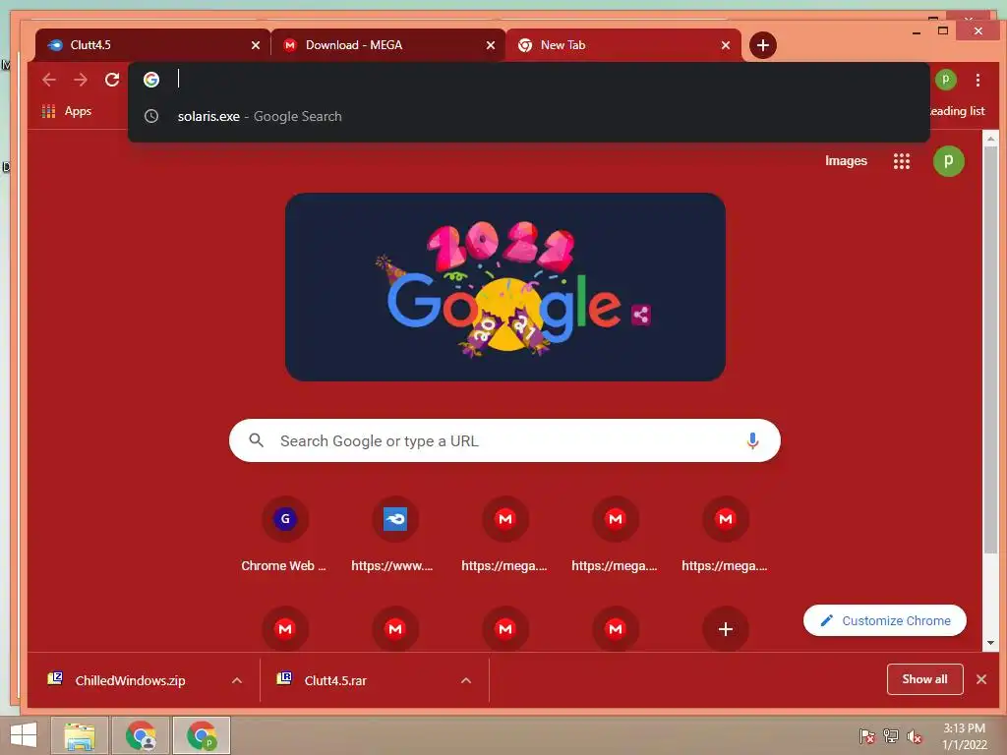The width and height of the screenshot is (1007, 755).
Task: Open File Explorer from the taskbar
Action: pyautogui.click(x=80, y=735)
